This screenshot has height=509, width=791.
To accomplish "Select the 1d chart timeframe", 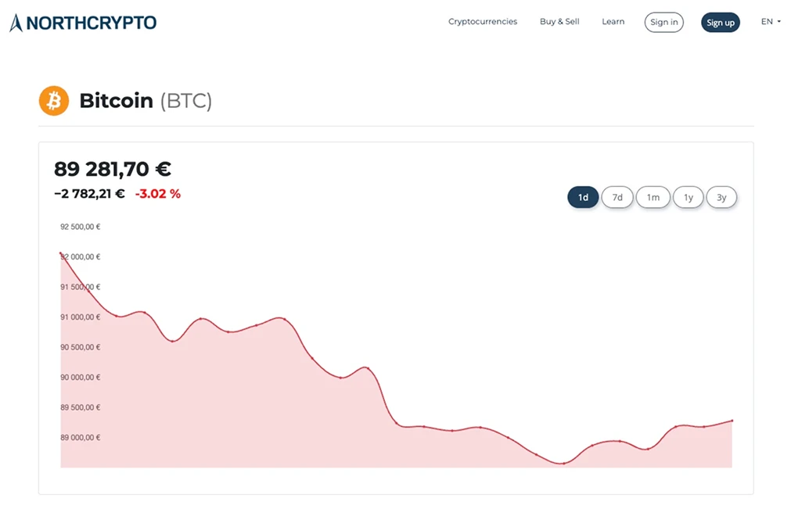I will [x=582, y=197].
